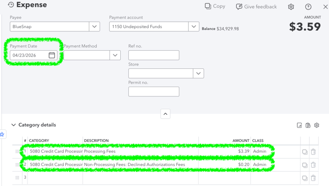Copy line 2 using the duplicate icon
The width and height of the screenshot is (329, 186).
tap(304, 165)
